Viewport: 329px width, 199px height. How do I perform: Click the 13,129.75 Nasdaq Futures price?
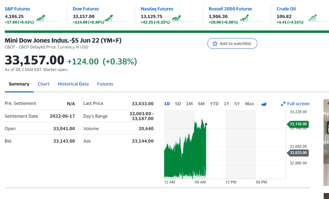click(x=151, y=16)
